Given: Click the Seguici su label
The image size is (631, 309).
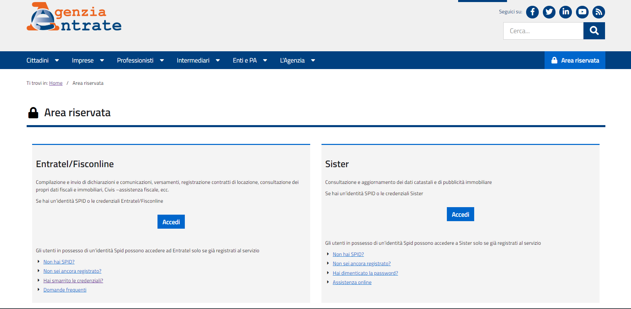Looking at the screenshot, I should (510, 12).
